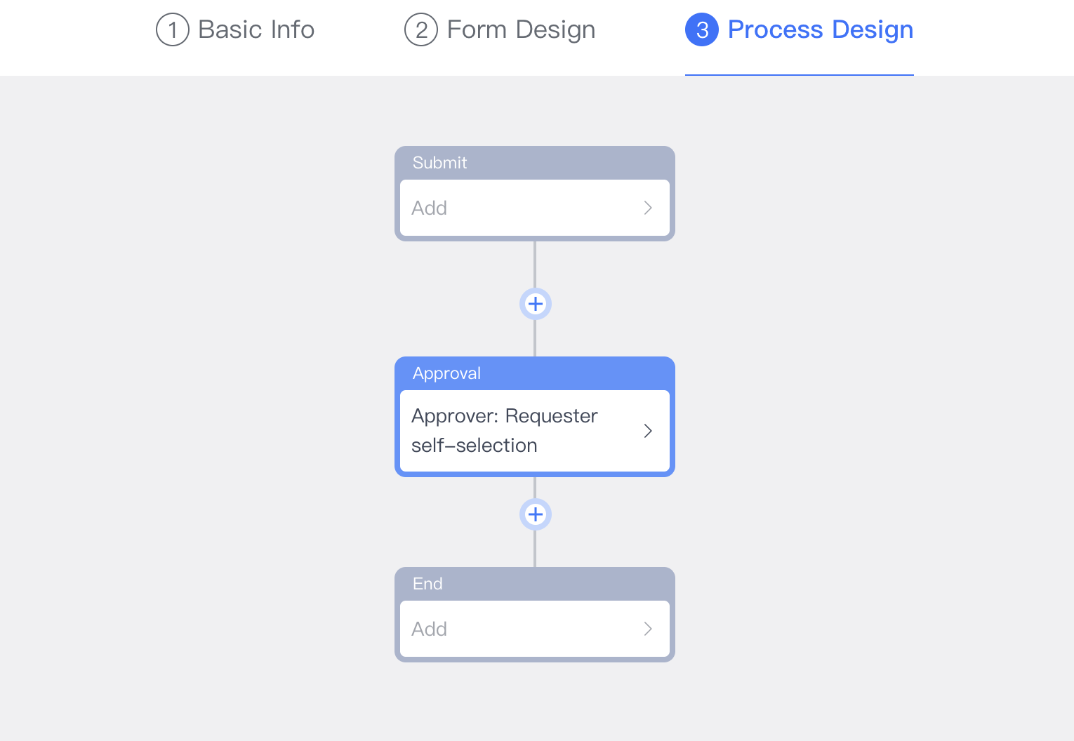
Task: Select the End node header bar
Action: tap(535, 583)
